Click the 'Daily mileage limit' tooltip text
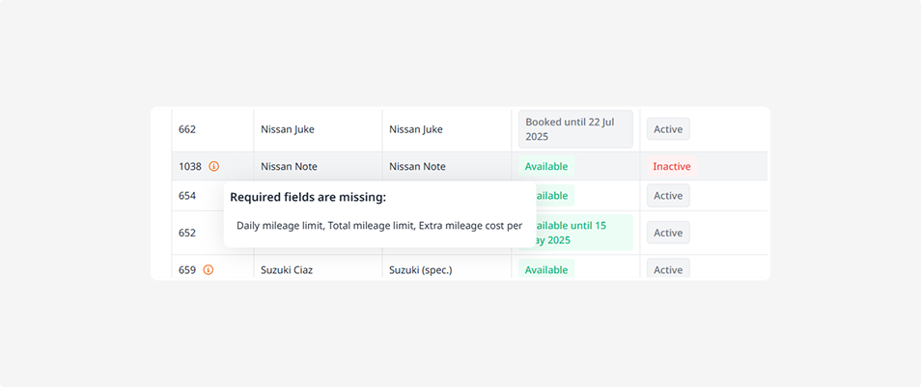This screenshot has height=387, width=921. (280, 226)
